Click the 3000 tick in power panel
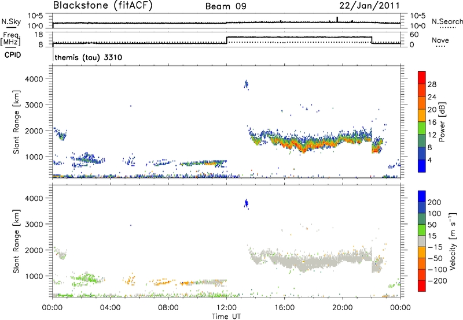The height and width of the screenshot is (320, 463). coord(34,105)
